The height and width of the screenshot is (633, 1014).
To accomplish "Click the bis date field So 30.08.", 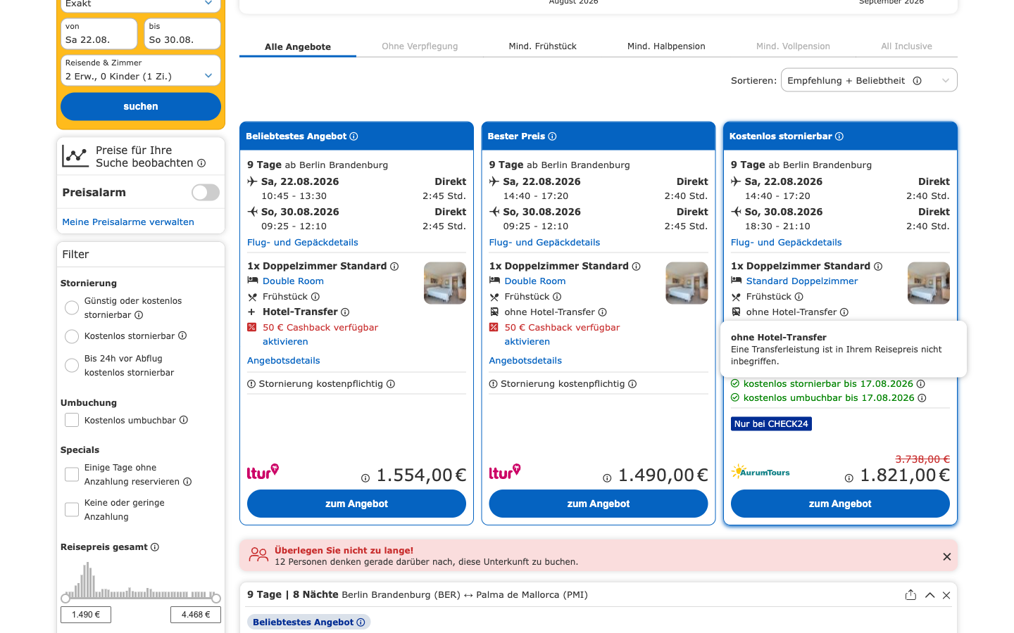I will point(182,34).
